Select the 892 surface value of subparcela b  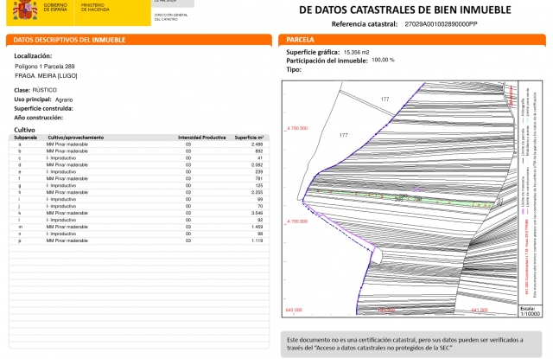[259, 151]
